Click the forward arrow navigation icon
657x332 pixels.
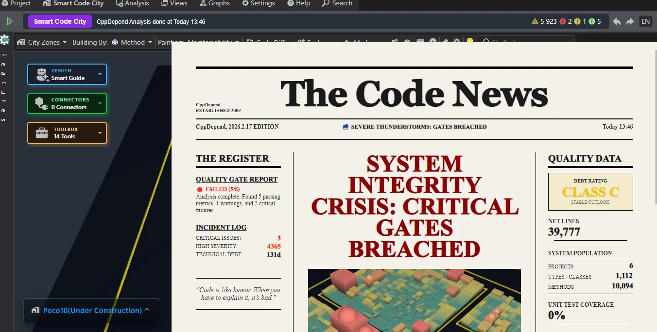(x=630, y=21)
